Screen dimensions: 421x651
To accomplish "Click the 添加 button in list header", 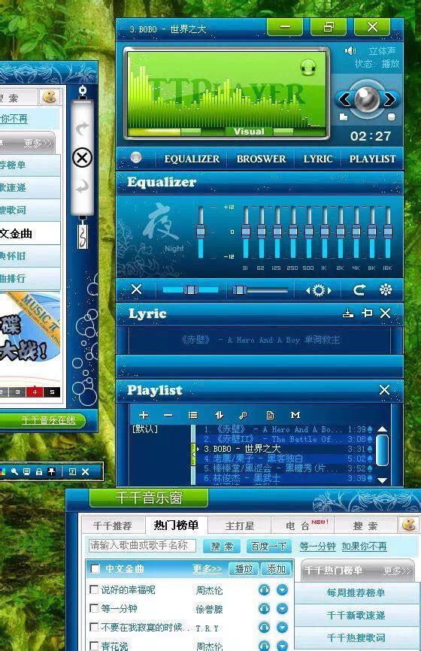I will tap(276, 568).
